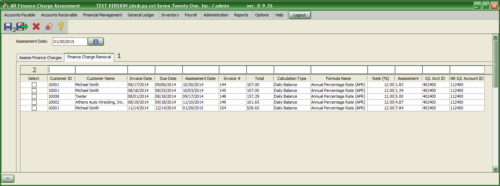Image resolution: width=500 pixels, height=186 pixels.
Task: Tick the checkbox for customer Tester row
Action: (34, 96)
